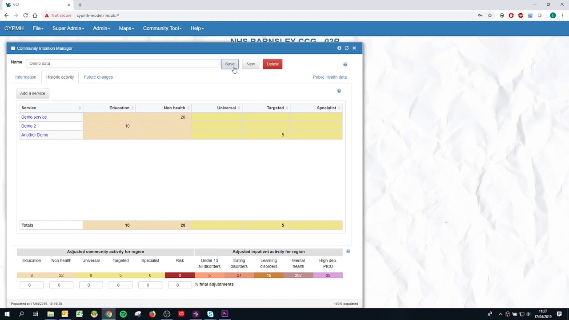Select the Historic activity tab
Image resolution: width=569 pixels, height=320 pixels.
click(x=60, y=77)
